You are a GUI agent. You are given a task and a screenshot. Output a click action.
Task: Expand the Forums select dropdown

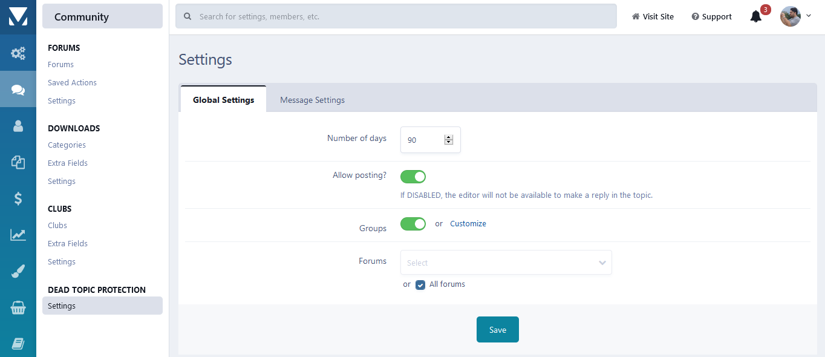[506, 263]
